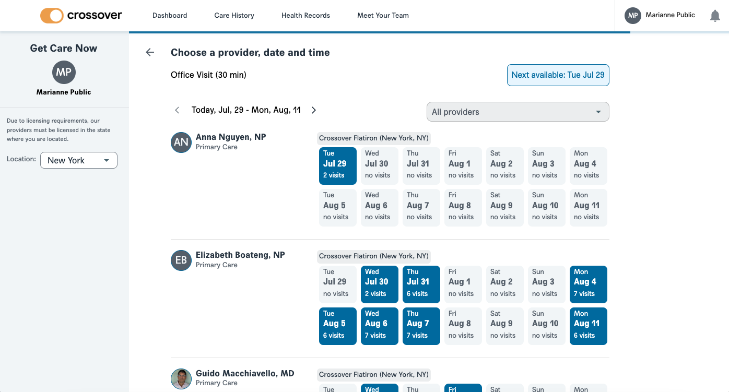Click the back arrow beside Choose a provider
This screenshot has height=392, width=729.
point(150,52)
